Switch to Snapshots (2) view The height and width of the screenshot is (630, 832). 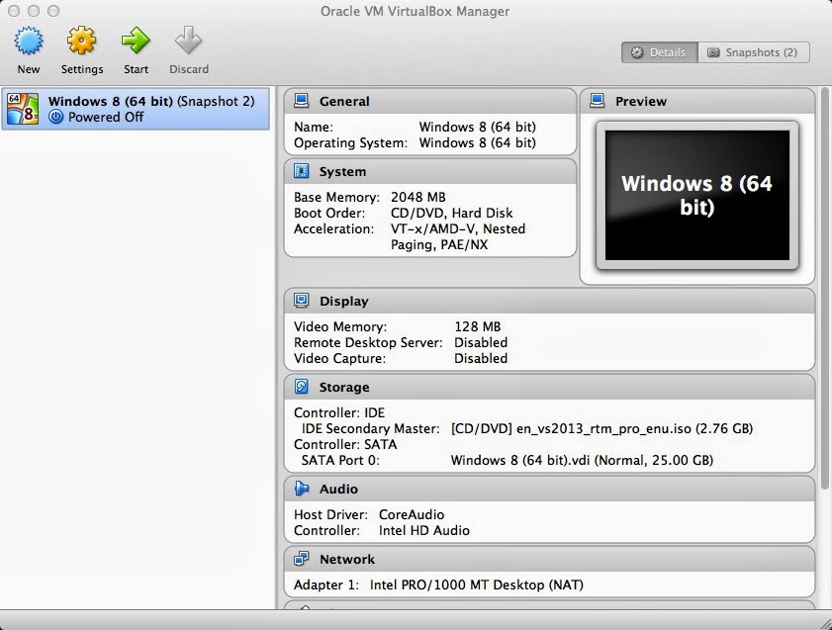tap(754, 52)
